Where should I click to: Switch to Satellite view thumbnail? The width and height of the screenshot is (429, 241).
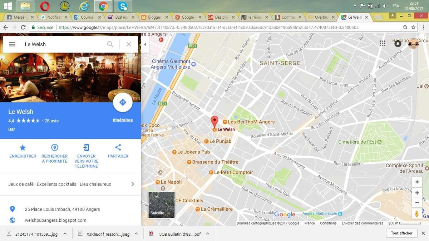162,205
